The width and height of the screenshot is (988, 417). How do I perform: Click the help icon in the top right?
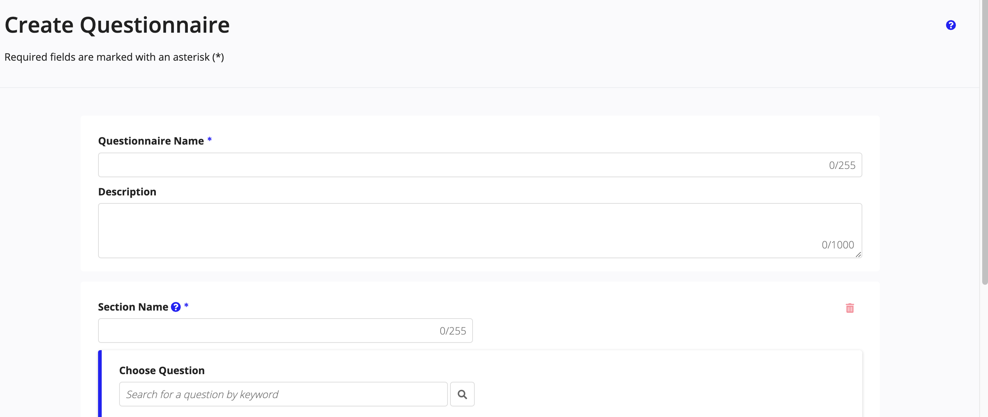[951, 25]
